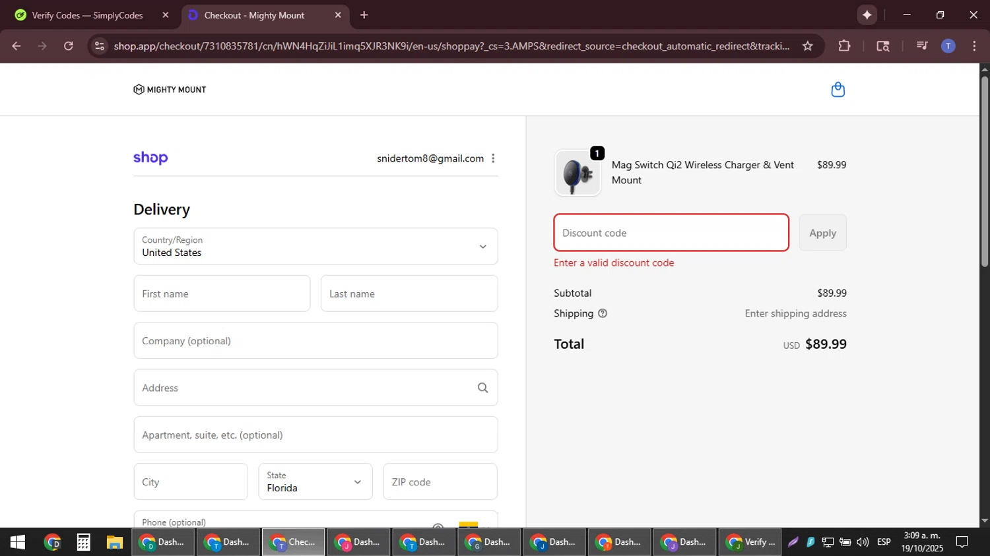Click the Company (optional) field
This screenshot has width=990, height=556.
[x=315, y=340]
